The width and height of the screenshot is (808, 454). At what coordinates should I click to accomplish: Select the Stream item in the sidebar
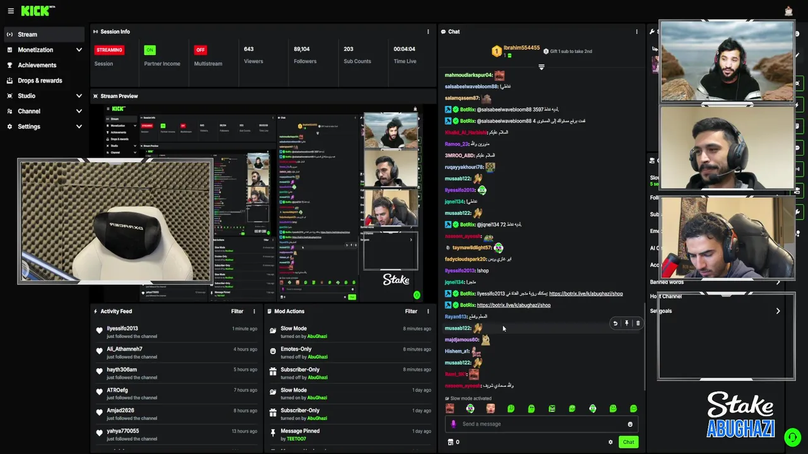pyautogui.click(x=43, y=34)
